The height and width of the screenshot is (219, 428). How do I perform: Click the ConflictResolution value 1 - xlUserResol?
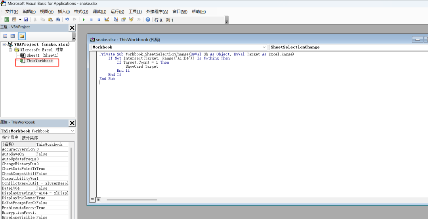52,183
